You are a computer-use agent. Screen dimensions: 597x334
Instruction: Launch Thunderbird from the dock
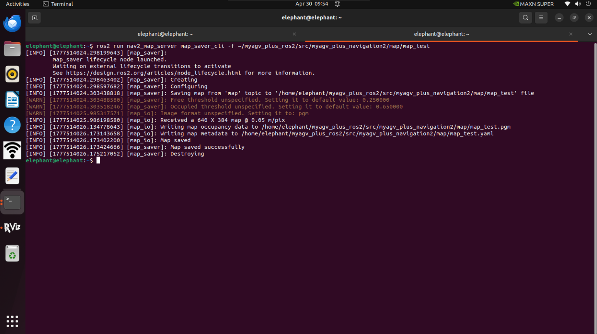coord(12,24)
